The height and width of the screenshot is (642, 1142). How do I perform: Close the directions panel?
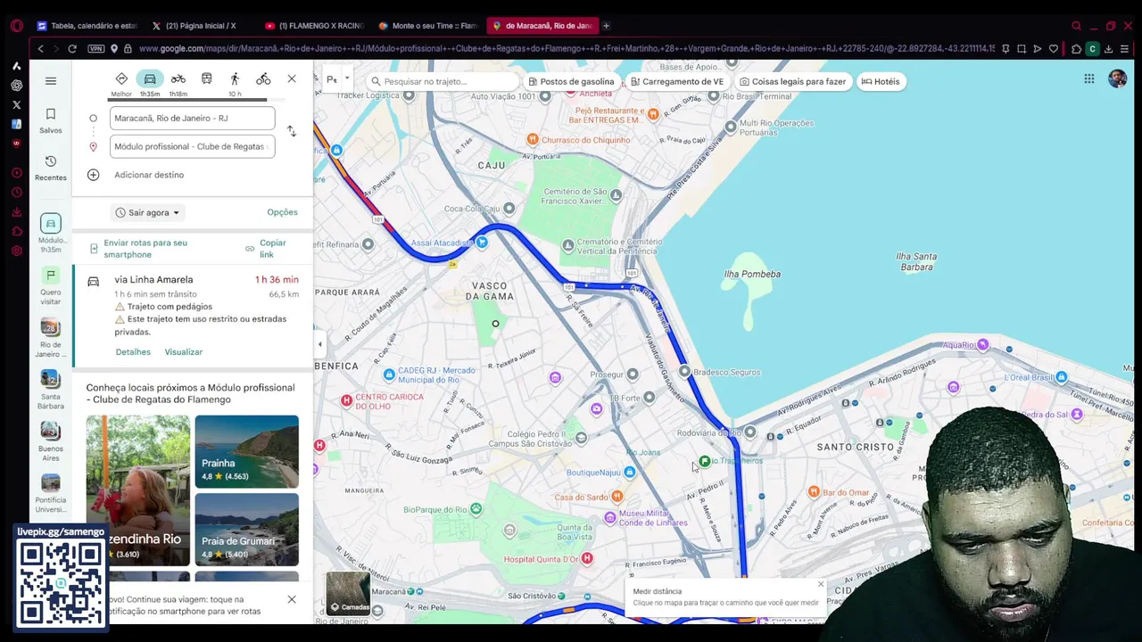[x=292, y=79]
